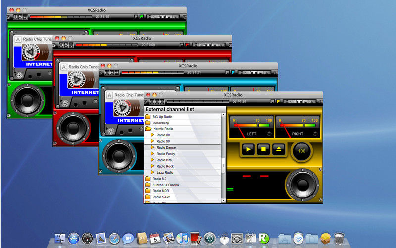Select the highlighted Radio Dance channel
This screenshot has width=396, height=248.
[x=182, y=147]
